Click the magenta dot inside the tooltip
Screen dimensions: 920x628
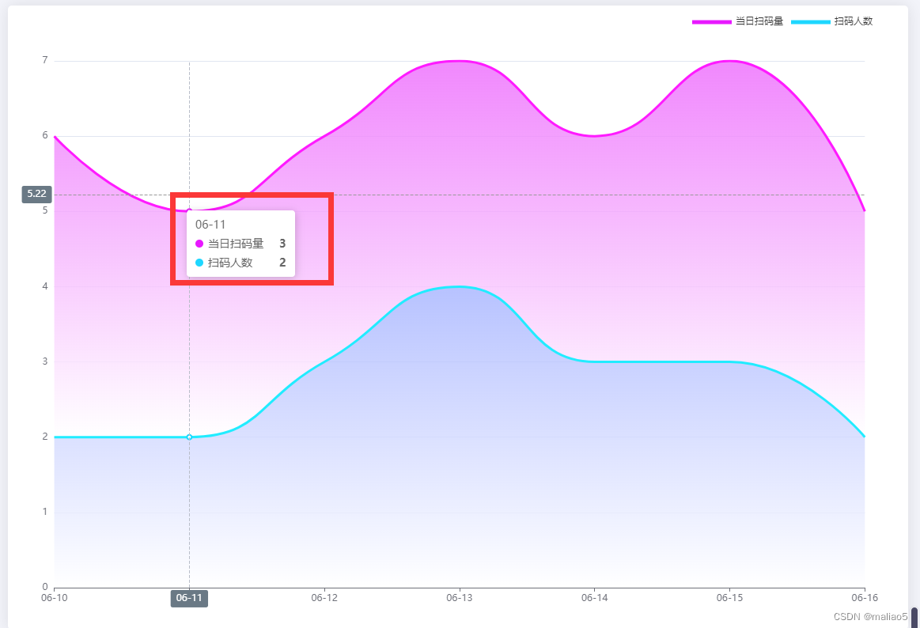click(200, 244)
